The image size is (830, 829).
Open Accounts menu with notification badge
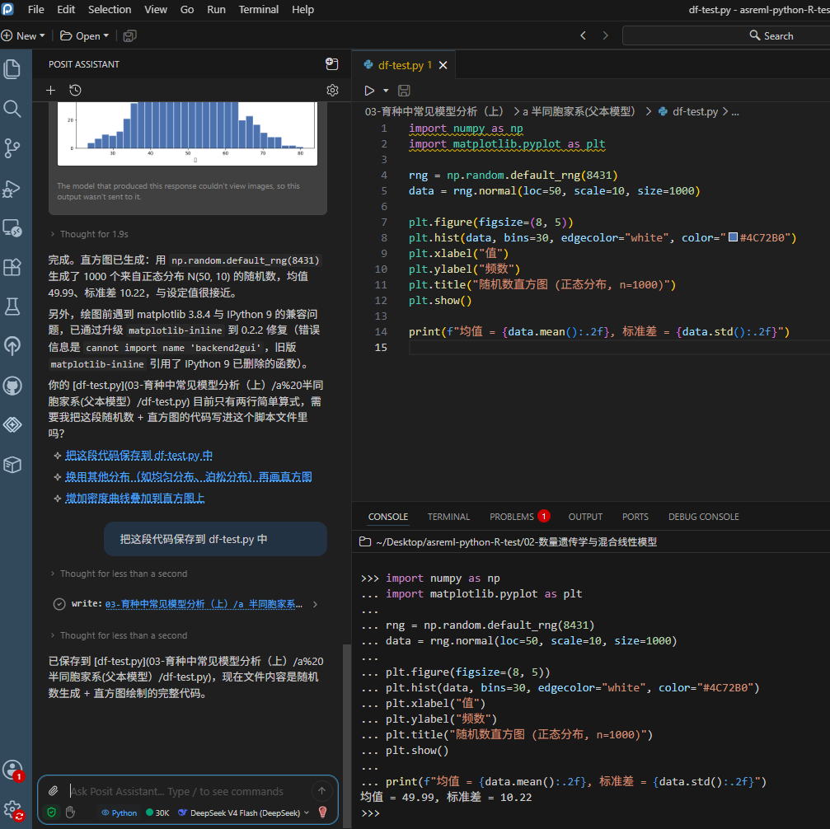(x=12, y=770)
